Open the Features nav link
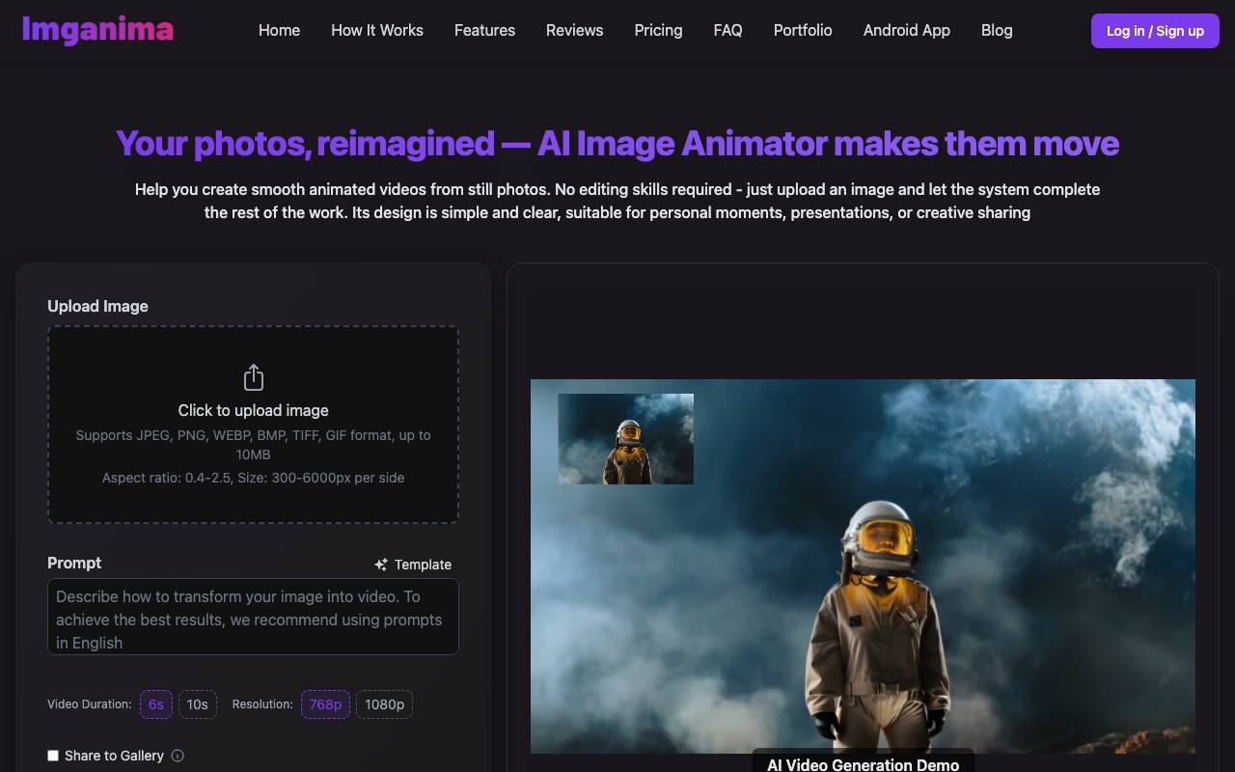Viewport: 1235px width, 772px height. coord(484,30)
